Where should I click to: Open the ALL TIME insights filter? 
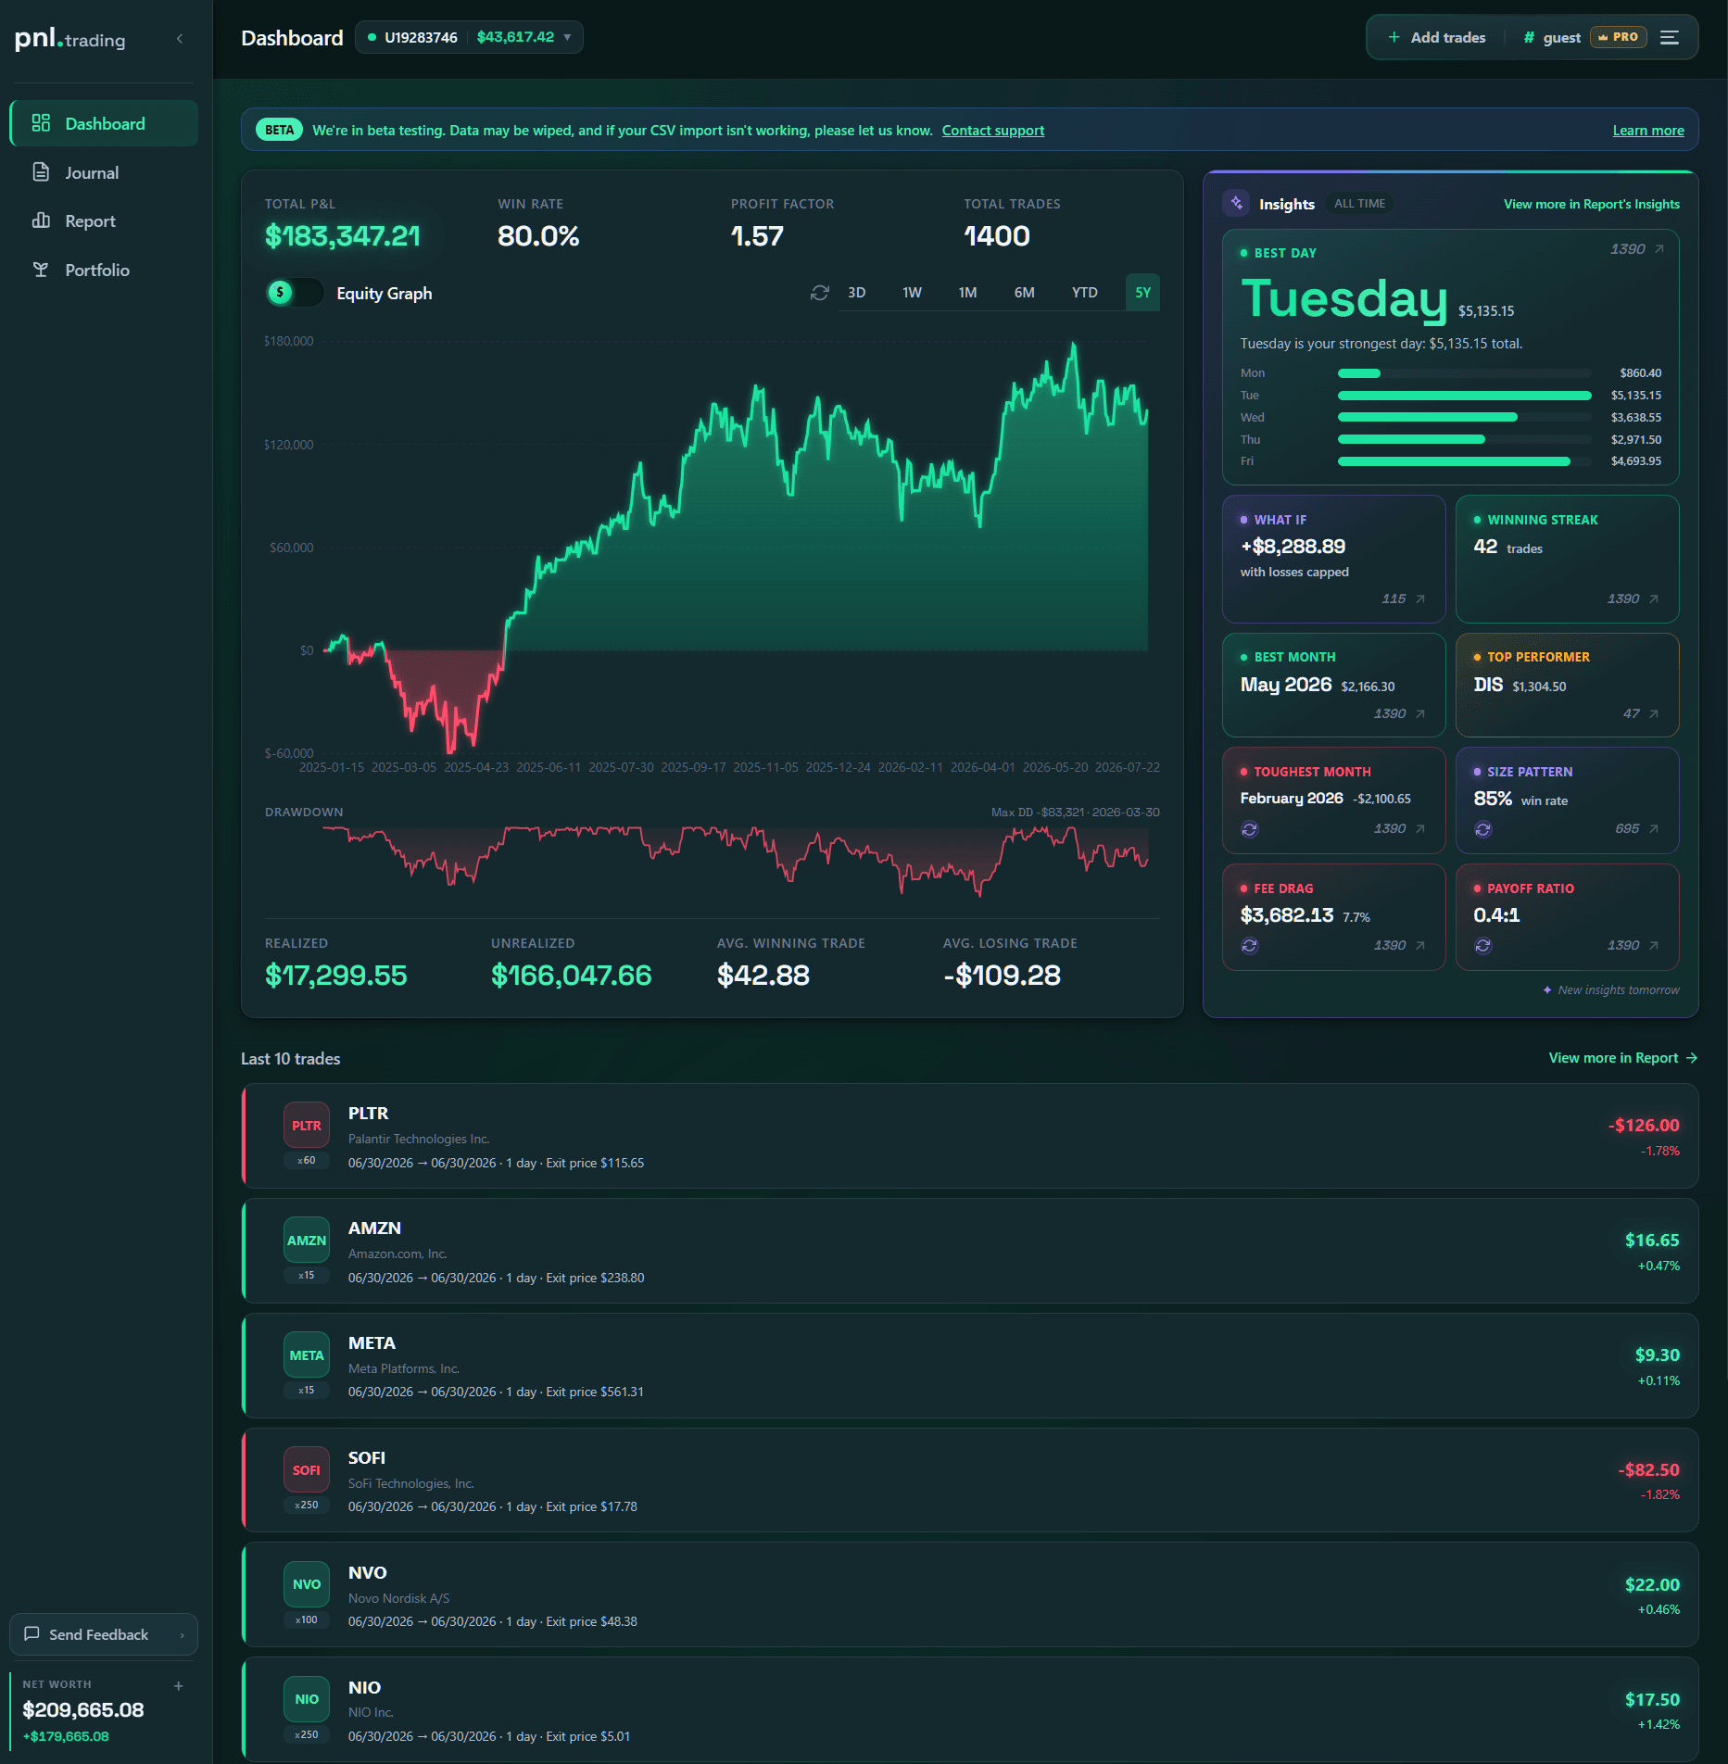click(1359, 204)
